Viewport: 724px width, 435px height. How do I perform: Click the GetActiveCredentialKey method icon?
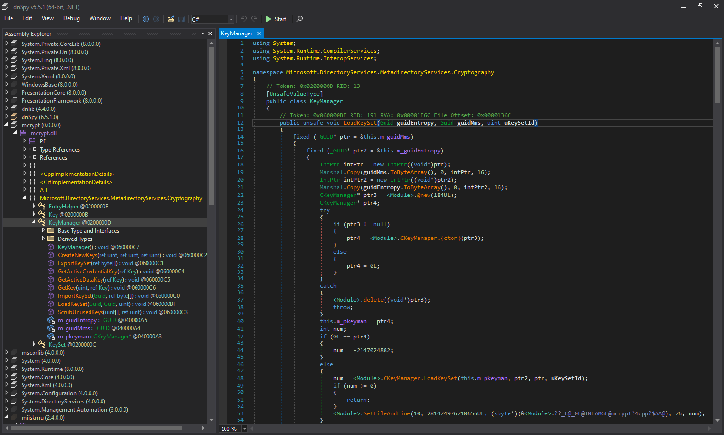(x=51, y=271)
